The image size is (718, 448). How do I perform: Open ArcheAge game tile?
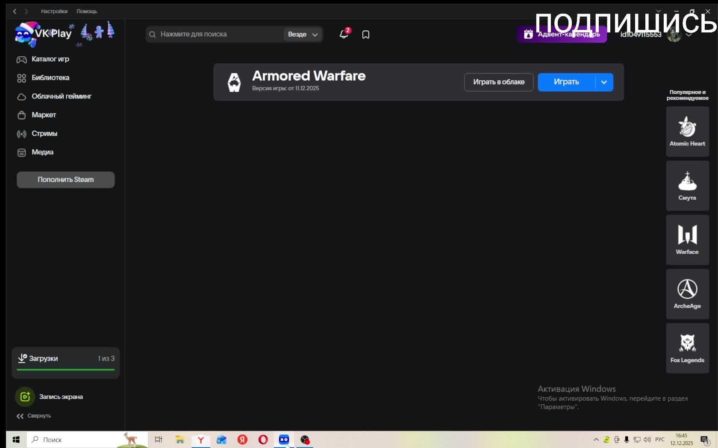687,294
